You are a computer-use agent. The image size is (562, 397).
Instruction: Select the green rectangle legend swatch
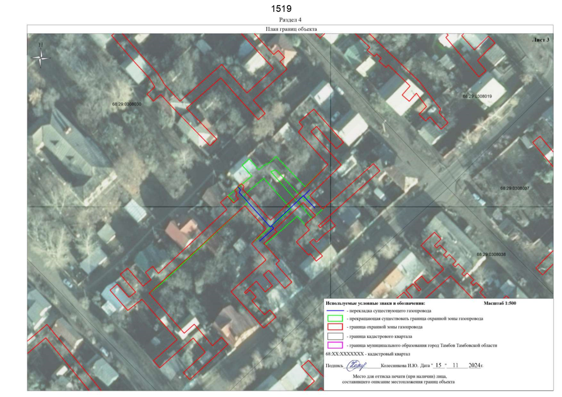coord(335,319)
